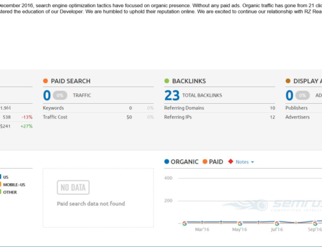Open the Advertisers row
This screenshot has height=247, width=322.
[303, 117]
